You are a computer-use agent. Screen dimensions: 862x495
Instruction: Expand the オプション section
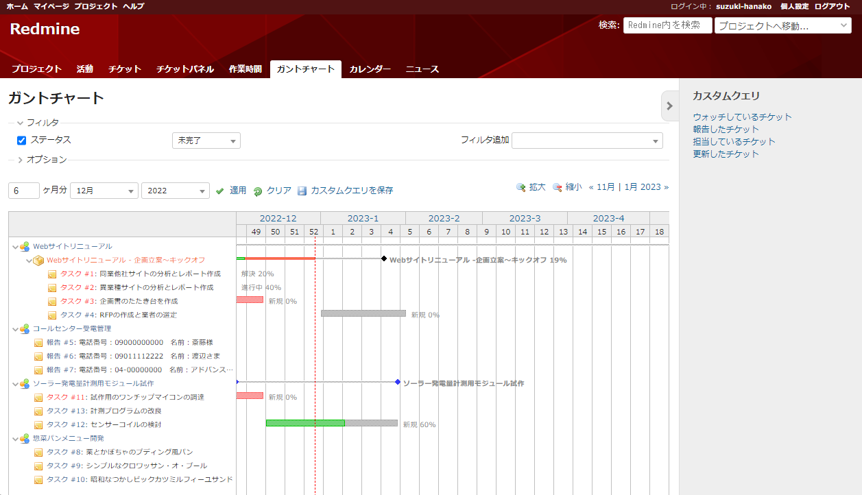[42, 160]
